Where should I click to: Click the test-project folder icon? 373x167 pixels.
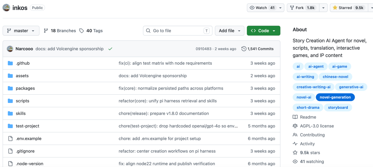(10, 126)
